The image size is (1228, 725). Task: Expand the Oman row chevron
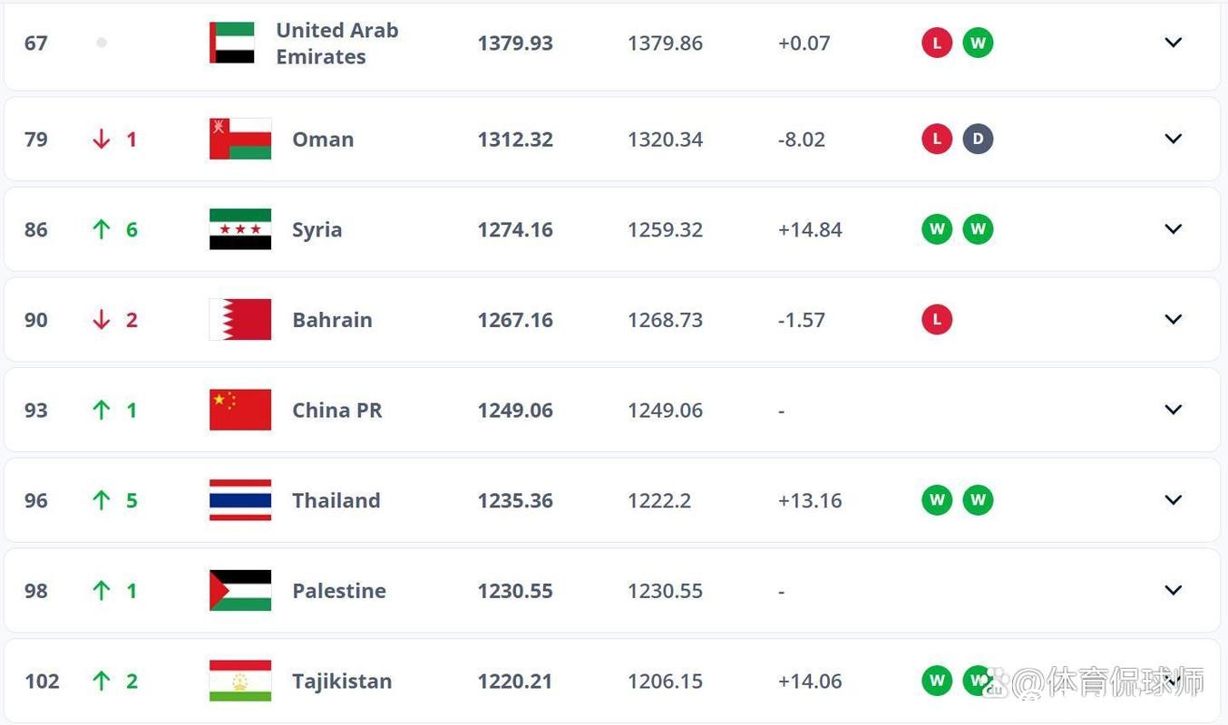click(1174, 139)
